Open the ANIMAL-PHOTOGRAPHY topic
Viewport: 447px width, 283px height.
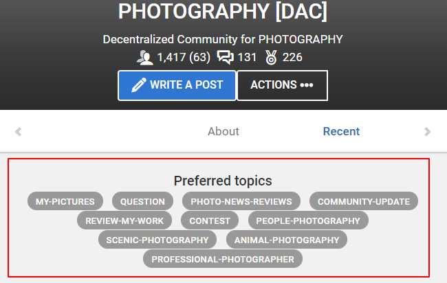287,240
